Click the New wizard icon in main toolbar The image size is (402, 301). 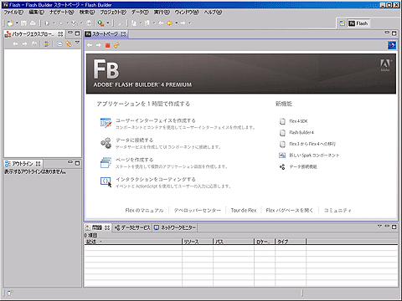(10, 23)
